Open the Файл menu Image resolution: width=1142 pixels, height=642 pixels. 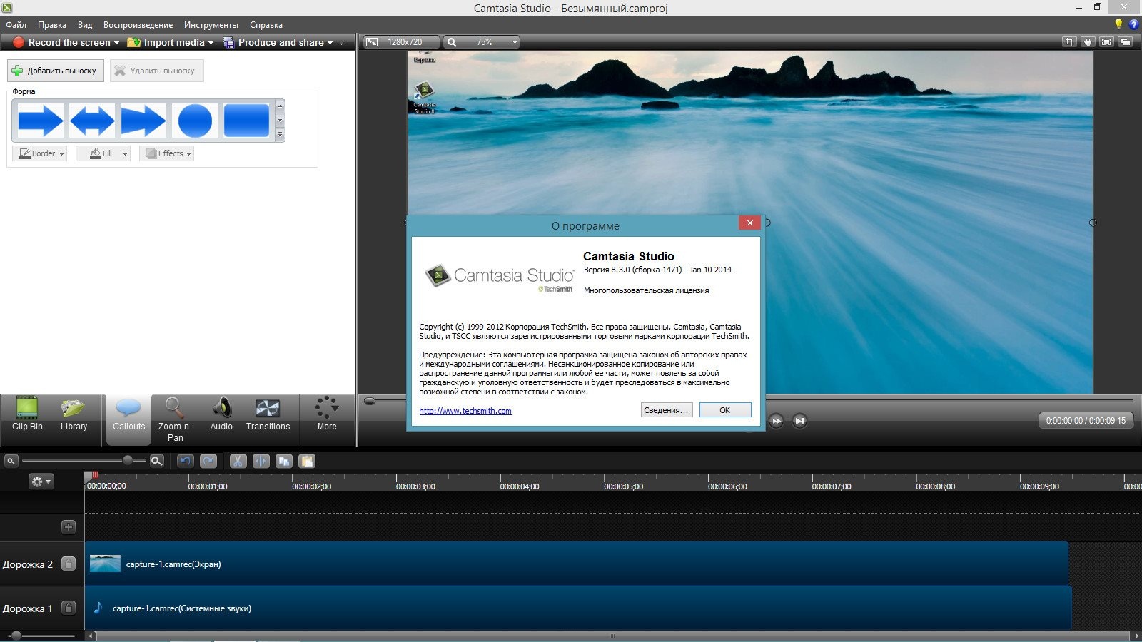(x=16, y=24)
